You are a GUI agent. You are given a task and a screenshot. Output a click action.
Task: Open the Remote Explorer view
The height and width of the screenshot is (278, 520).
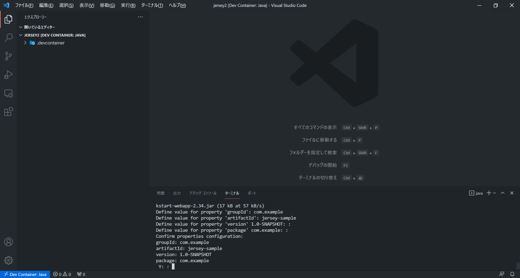(x=8, y=93)
